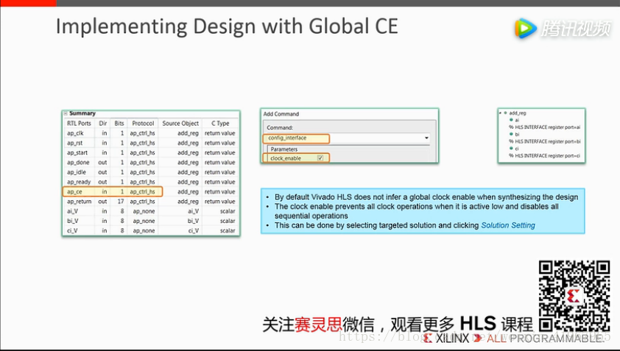Click the RTL Ports column header
The height and width of the screenshot is (351, 620).
[x=79, y=124]
